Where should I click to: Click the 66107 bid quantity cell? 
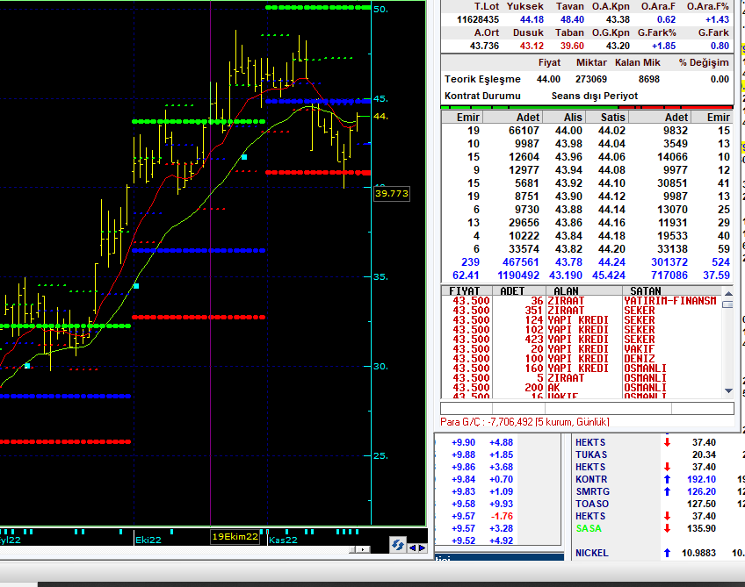coord(524,131)
